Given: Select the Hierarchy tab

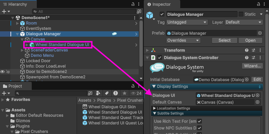Looking at the screenshot, I should point(18,4).
